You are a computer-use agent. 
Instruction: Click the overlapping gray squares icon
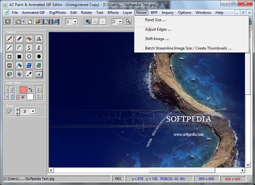point(23,98)
